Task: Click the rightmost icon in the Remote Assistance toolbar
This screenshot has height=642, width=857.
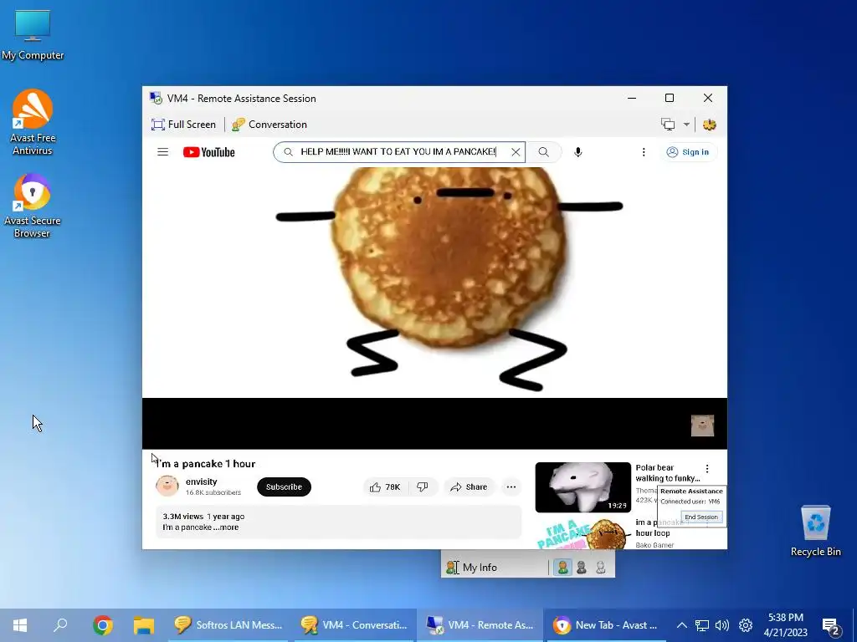Action: tap(710, 125)
